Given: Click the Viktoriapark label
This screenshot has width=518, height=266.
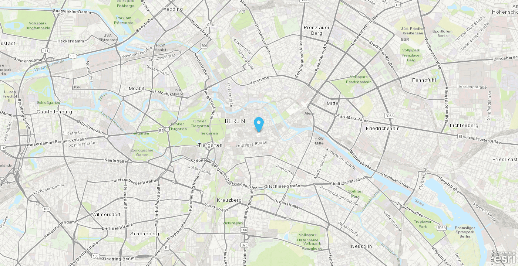Looking at the screenshot, I should (x=233, y=223).
